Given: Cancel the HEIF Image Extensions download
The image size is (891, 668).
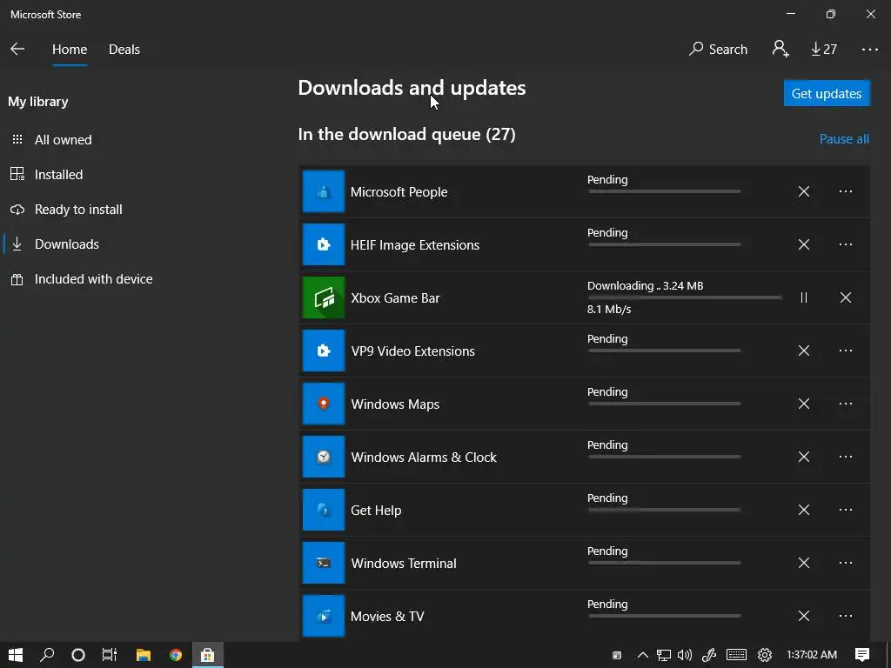Looking at the screenshot, I should (x=803, y=244).
